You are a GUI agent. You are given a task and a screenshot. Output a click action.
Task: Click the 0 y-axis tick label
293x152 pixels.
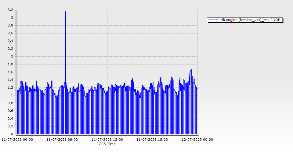12,134
